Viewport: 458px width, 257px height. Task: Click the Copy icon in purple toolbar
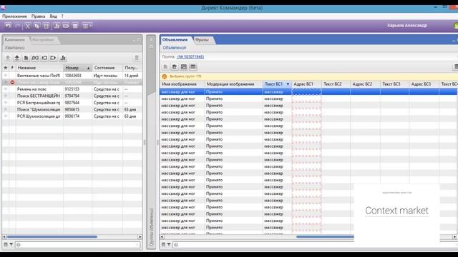point(36,26)
